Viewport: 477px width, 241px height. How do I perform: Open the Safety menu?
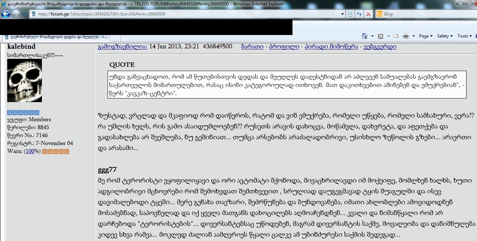(445, 36)
